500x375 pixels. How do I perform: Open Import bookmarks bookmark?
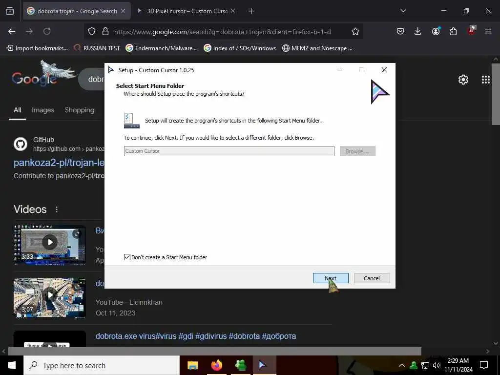click(37, 48)
